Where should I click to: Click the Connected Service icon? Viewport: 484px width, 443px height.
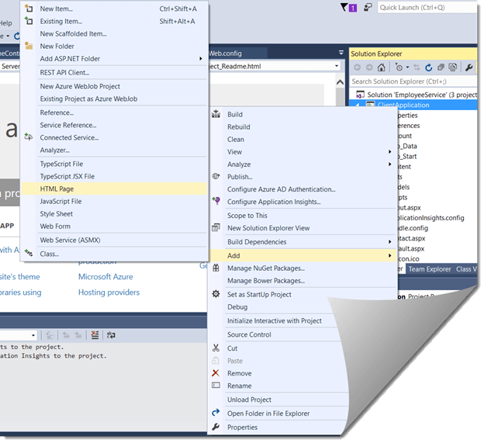(x=29, y=137)
